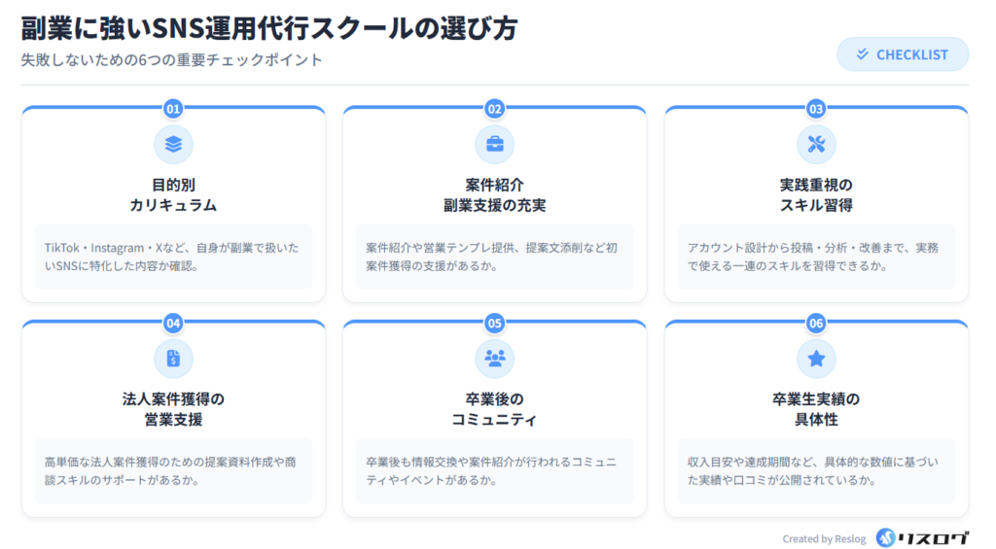
Task: Select the 06 number badge
Action: tap(816, 323)
